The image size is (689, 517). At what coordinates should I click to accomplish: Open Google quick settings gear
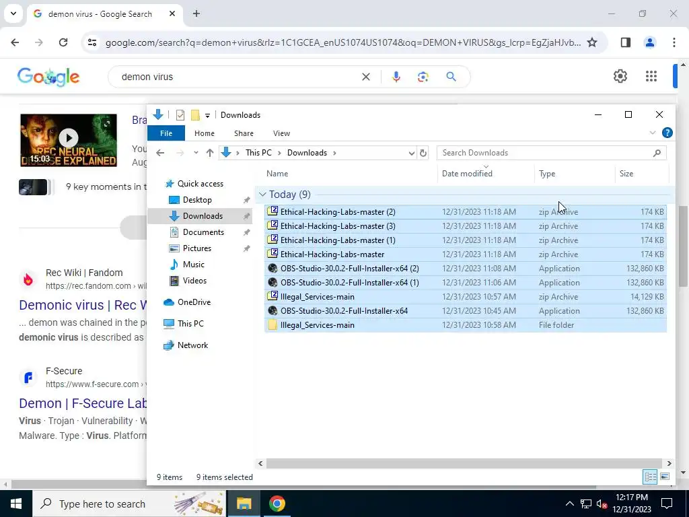pyautogui.click(x=620, y=76)
